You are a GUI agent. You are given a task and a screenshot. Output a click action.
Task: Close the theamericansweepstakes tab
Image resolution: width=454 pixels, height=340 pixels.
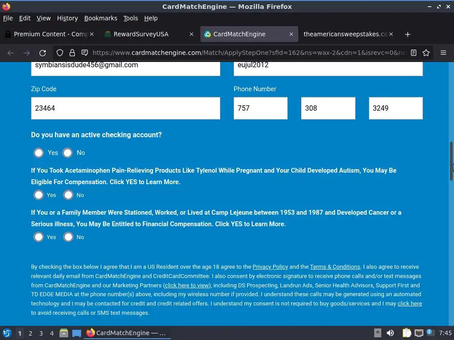(x=391, y=34)
